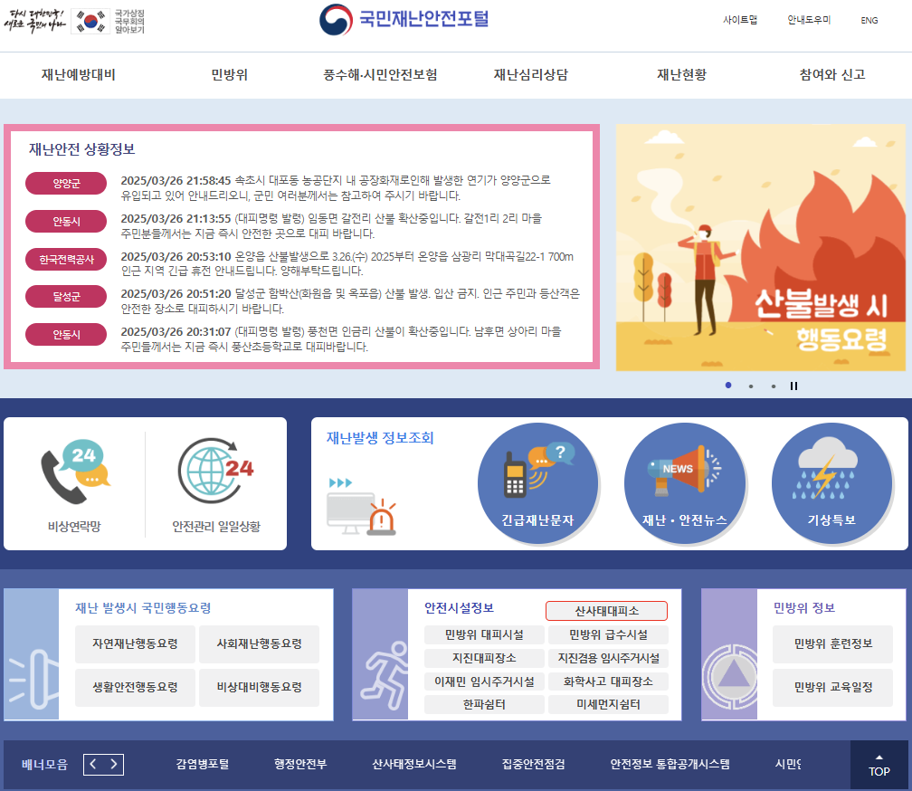This screenshot has width=912, height=791.
Task: Pause the banner slideshow
Action: click(793, 386)
